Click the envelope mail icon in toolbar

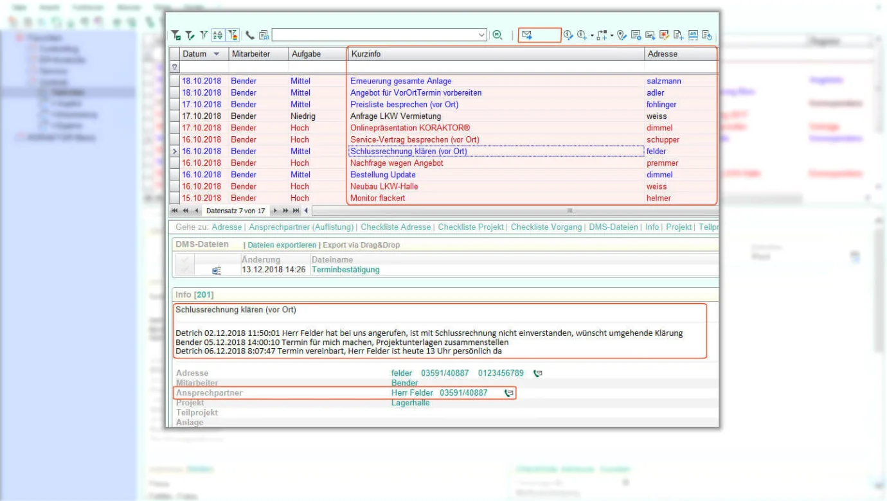click(x=527, y=35)
